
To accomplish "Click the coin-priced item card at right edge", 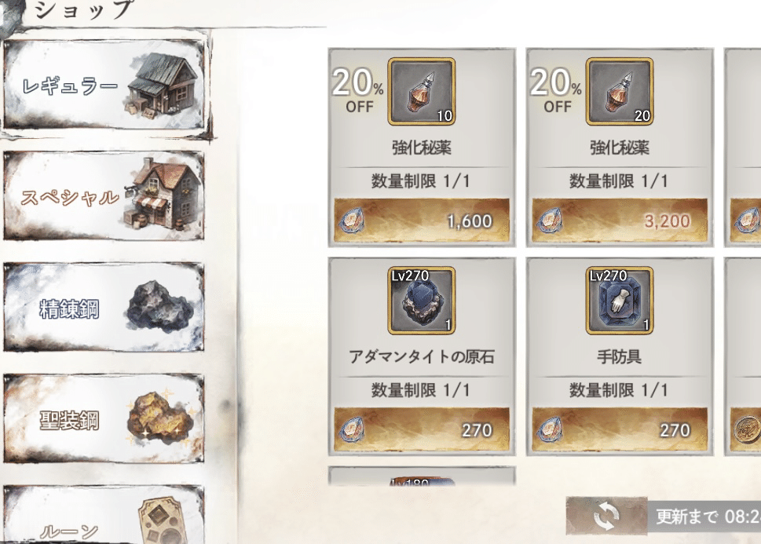I will click(743, 356).
